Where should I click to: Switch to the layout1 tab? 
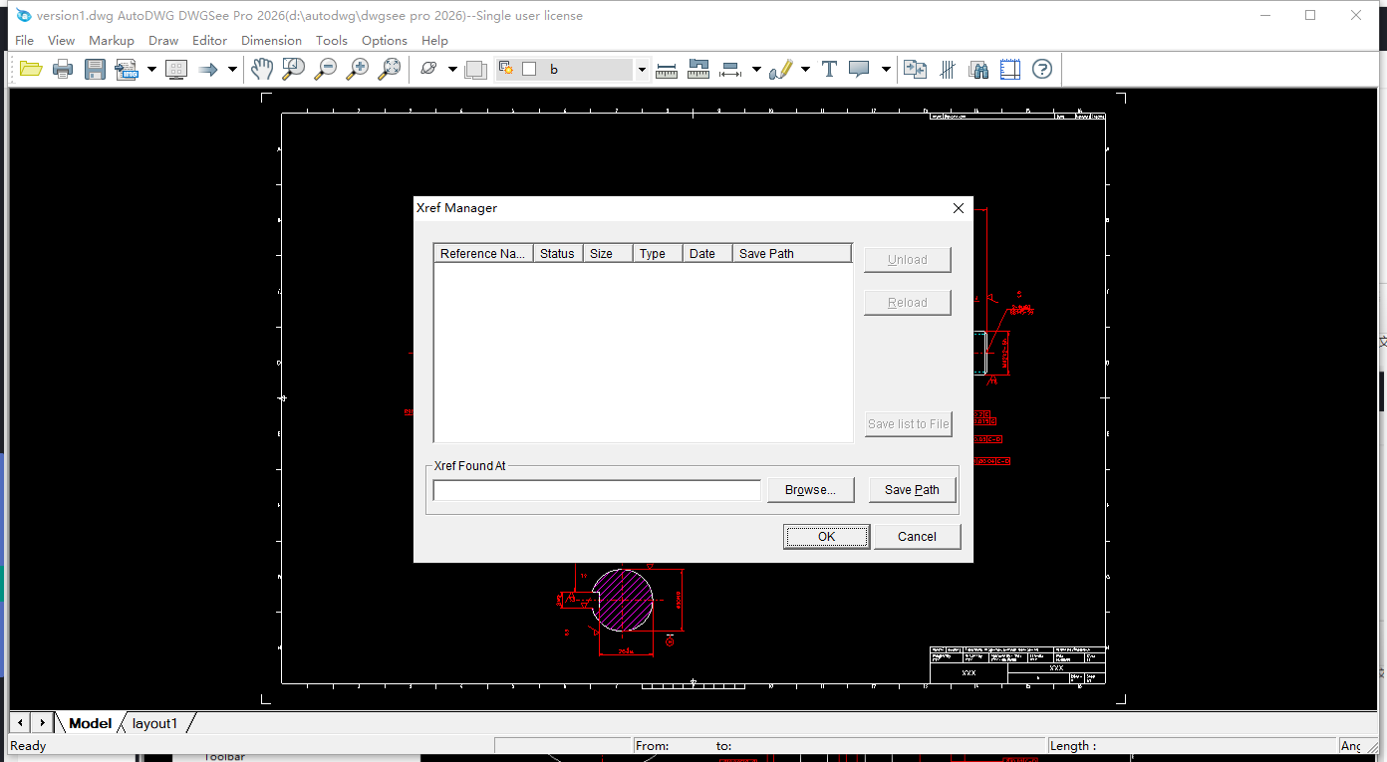point(155,723)
